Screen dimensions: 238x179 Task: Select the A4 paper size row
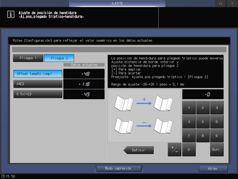38,84
